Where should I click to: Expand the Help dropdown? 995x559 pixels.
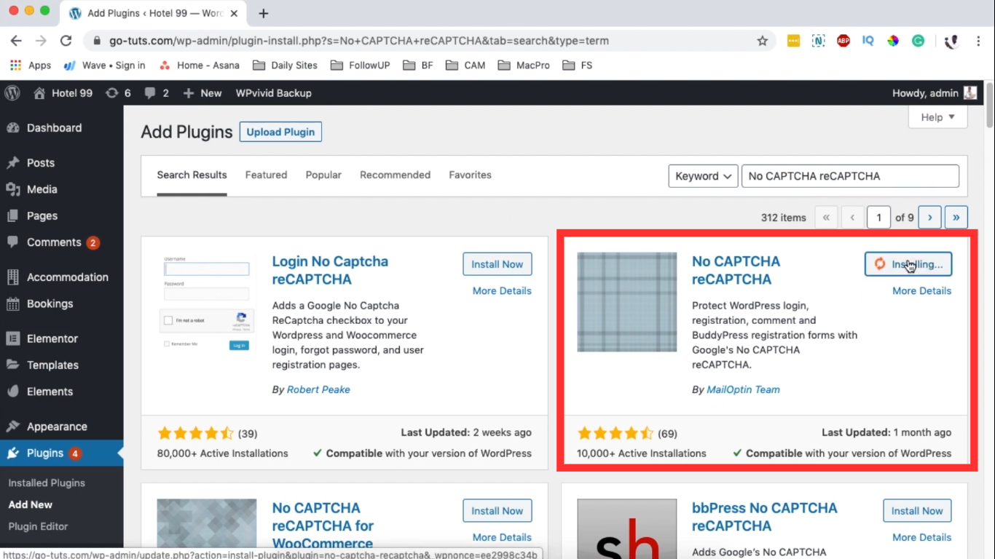tap(938, 117)
